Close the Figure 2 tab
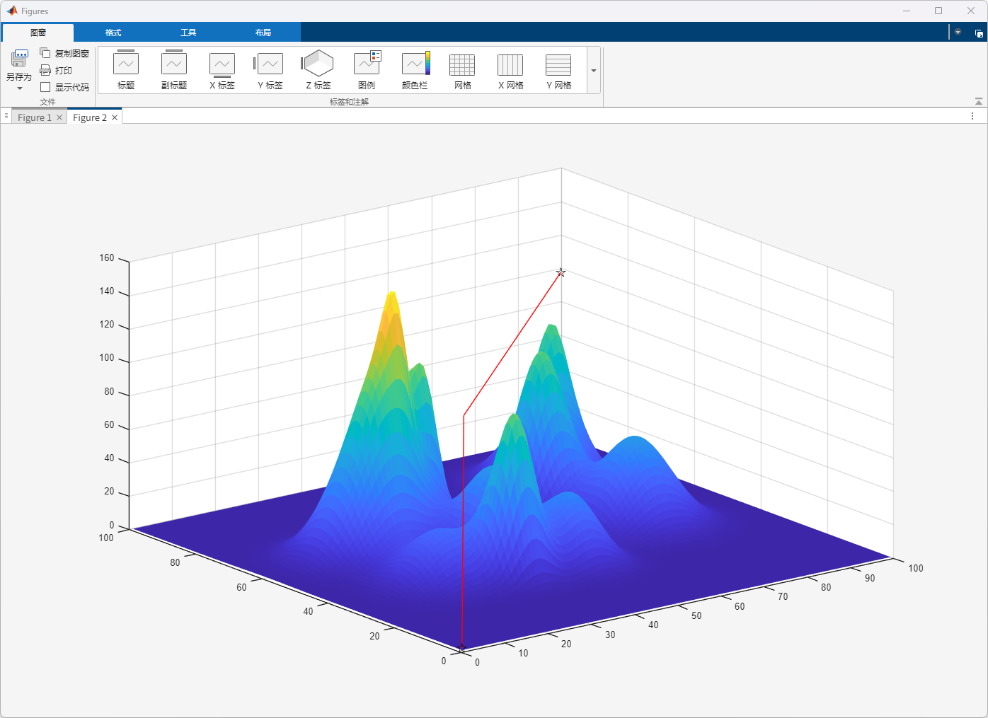 (x=115, y=117)
